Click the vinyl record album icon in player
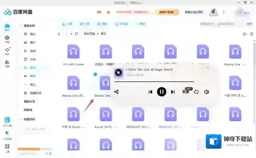256x158 pixels. click(119, 72)
